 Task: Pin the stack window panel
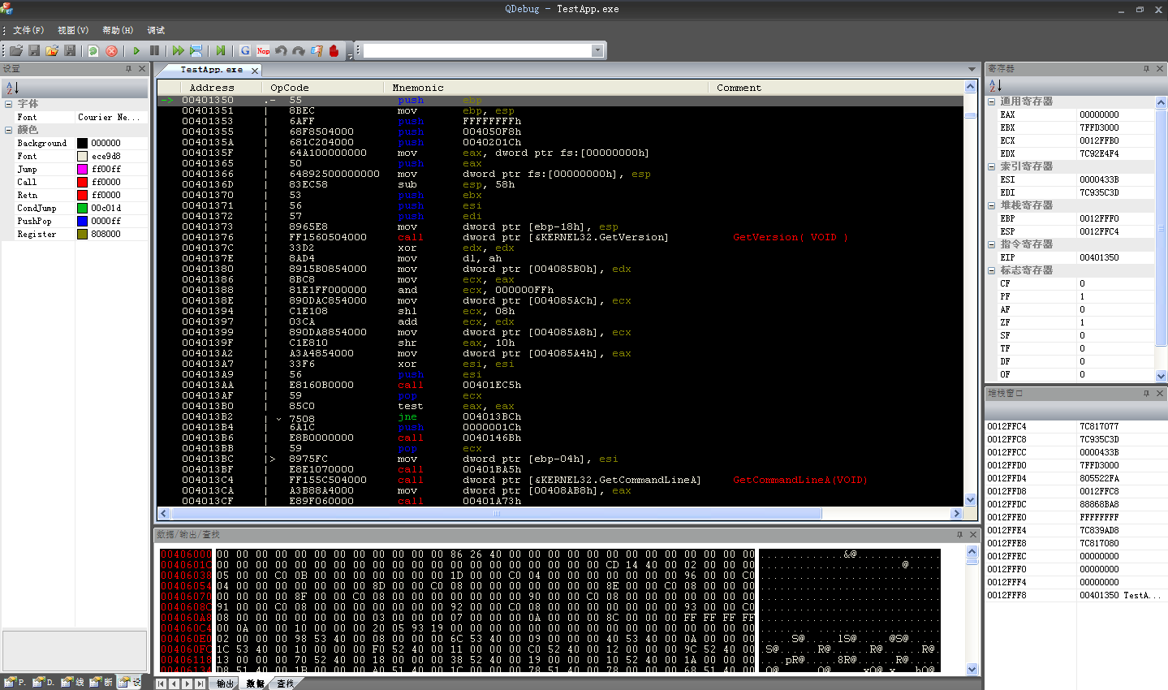[1146, 394]
